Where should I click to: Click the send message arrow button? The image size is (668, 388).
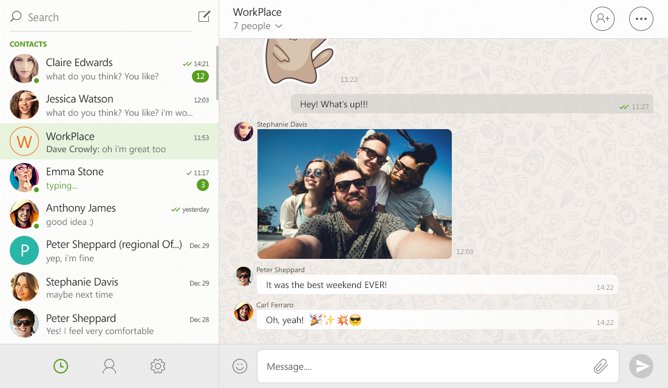tap(641, 366)
